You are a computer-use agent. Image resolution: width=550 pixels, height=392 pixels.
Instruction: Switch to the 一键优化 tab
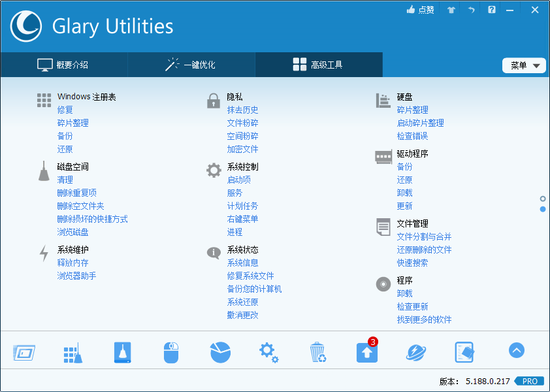point(191,65)
